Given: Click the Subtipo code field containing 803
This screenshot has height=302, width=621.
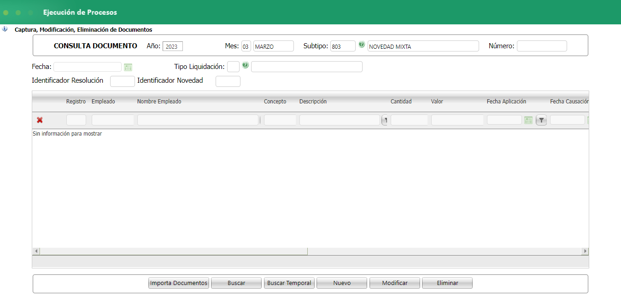Looking at the screenshot, I should pyautogui.click(x=343, y=46).
